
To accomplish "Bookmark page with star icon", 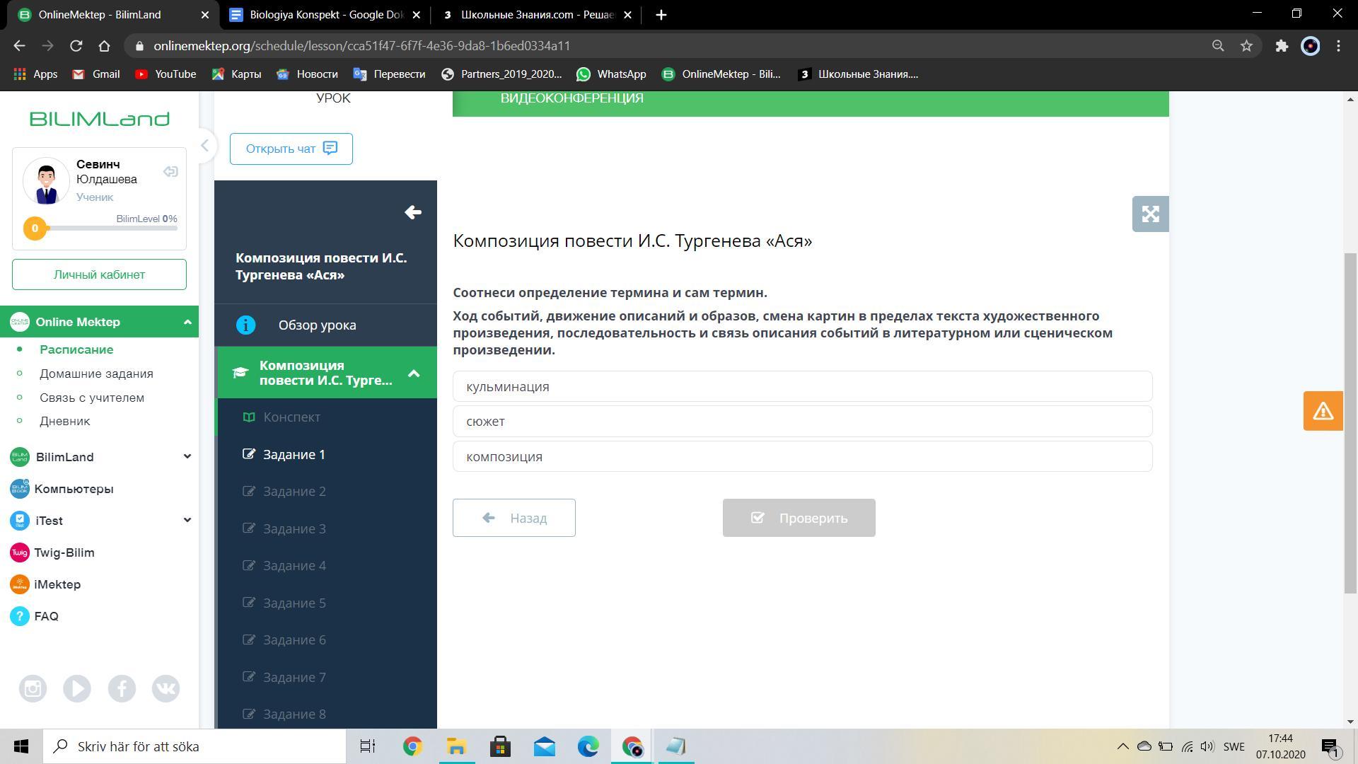I will pos(1246,46).
